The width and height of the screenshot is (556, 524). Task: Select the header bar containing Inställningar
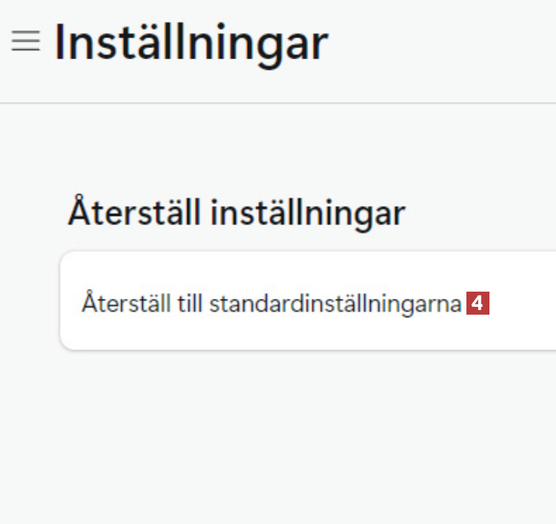coord(278,51)
